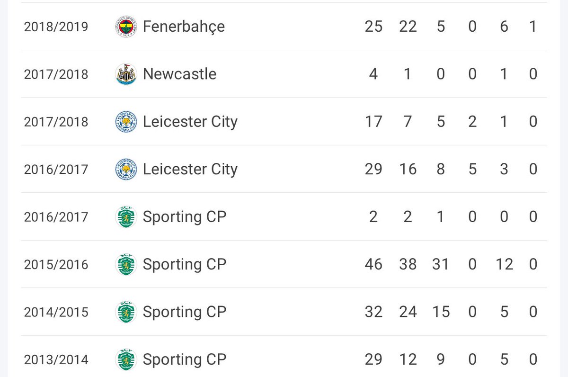
Task: Open the Newcastle team name link
Action: [x=180, y=74]
